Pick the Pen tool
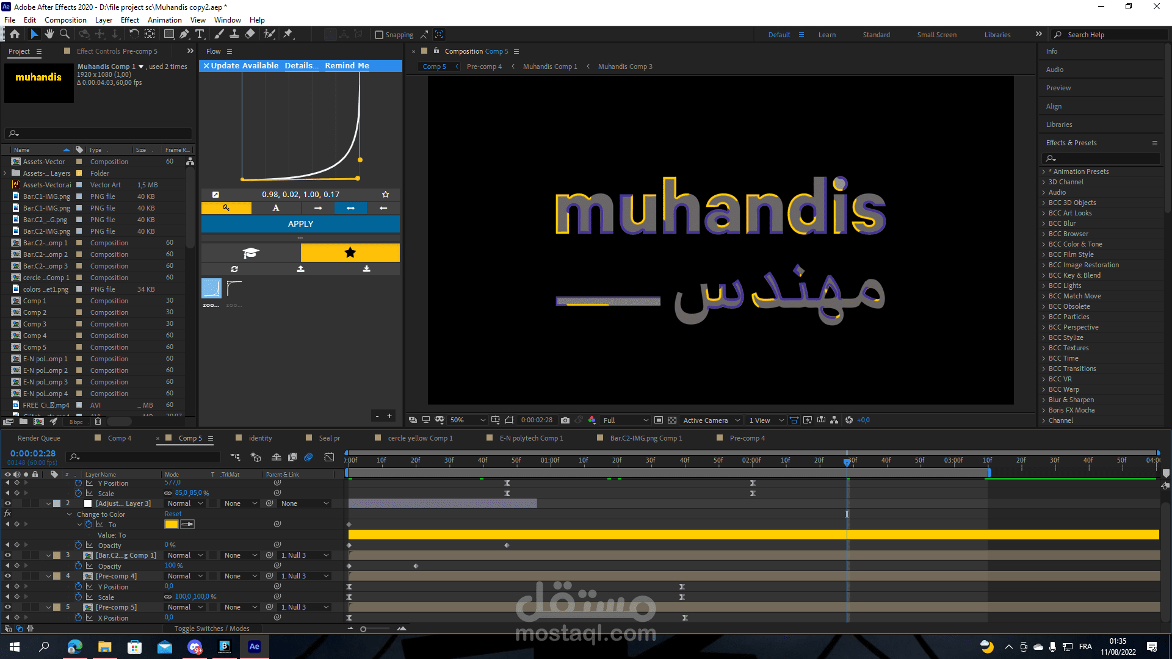The width and height of the screenshot is (1172, 659). [184, 34]
